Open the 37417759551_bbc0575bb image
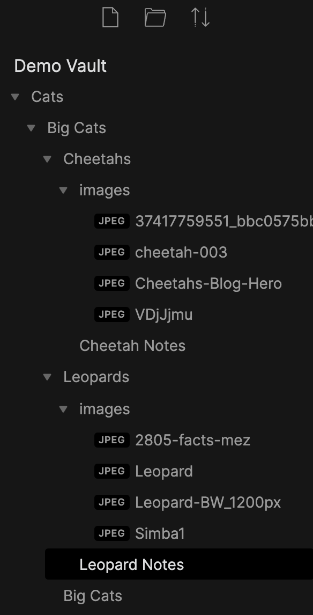This screenshot has width=313, height=615. [224, 221]
